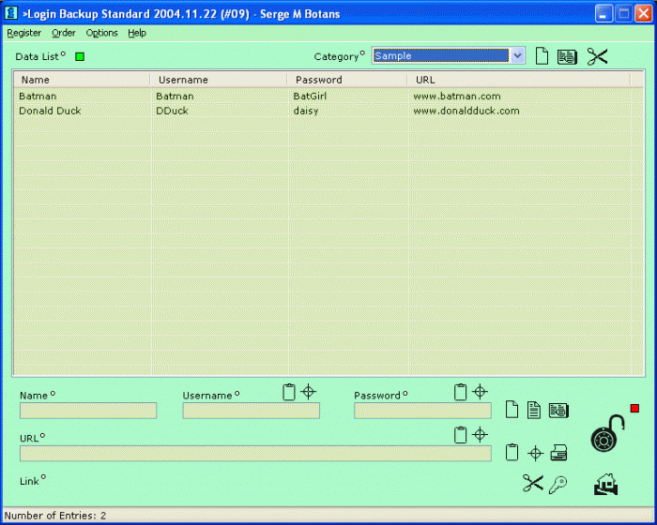Viewport: 657px width, 525px height.
Task: Click the scissors icon beside Category dropdown
Action: pyautogui.click(x=598, y=56)
